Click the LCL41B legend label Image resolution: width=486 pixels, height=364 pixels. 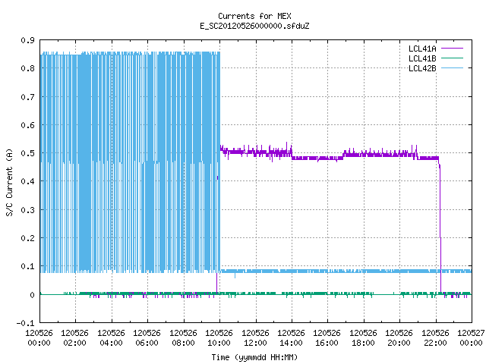pos(422,58)
